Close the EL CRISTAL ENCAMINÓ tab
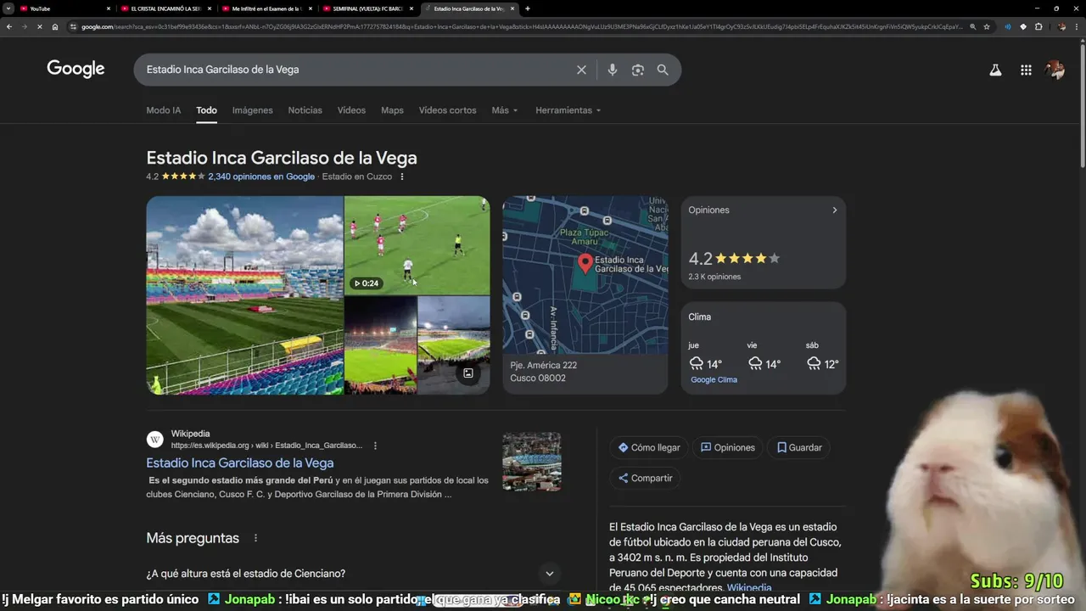This screenshot has height=611, width=1086. pos(210,8)
